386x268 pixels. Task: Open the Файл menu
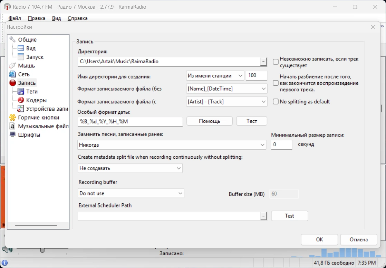click(15, 18)
